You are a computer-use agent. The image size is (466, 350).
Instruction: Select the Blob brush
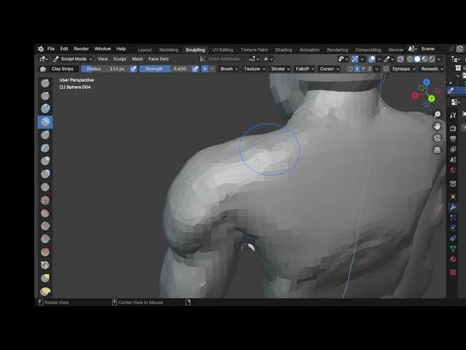click(45, 174)
